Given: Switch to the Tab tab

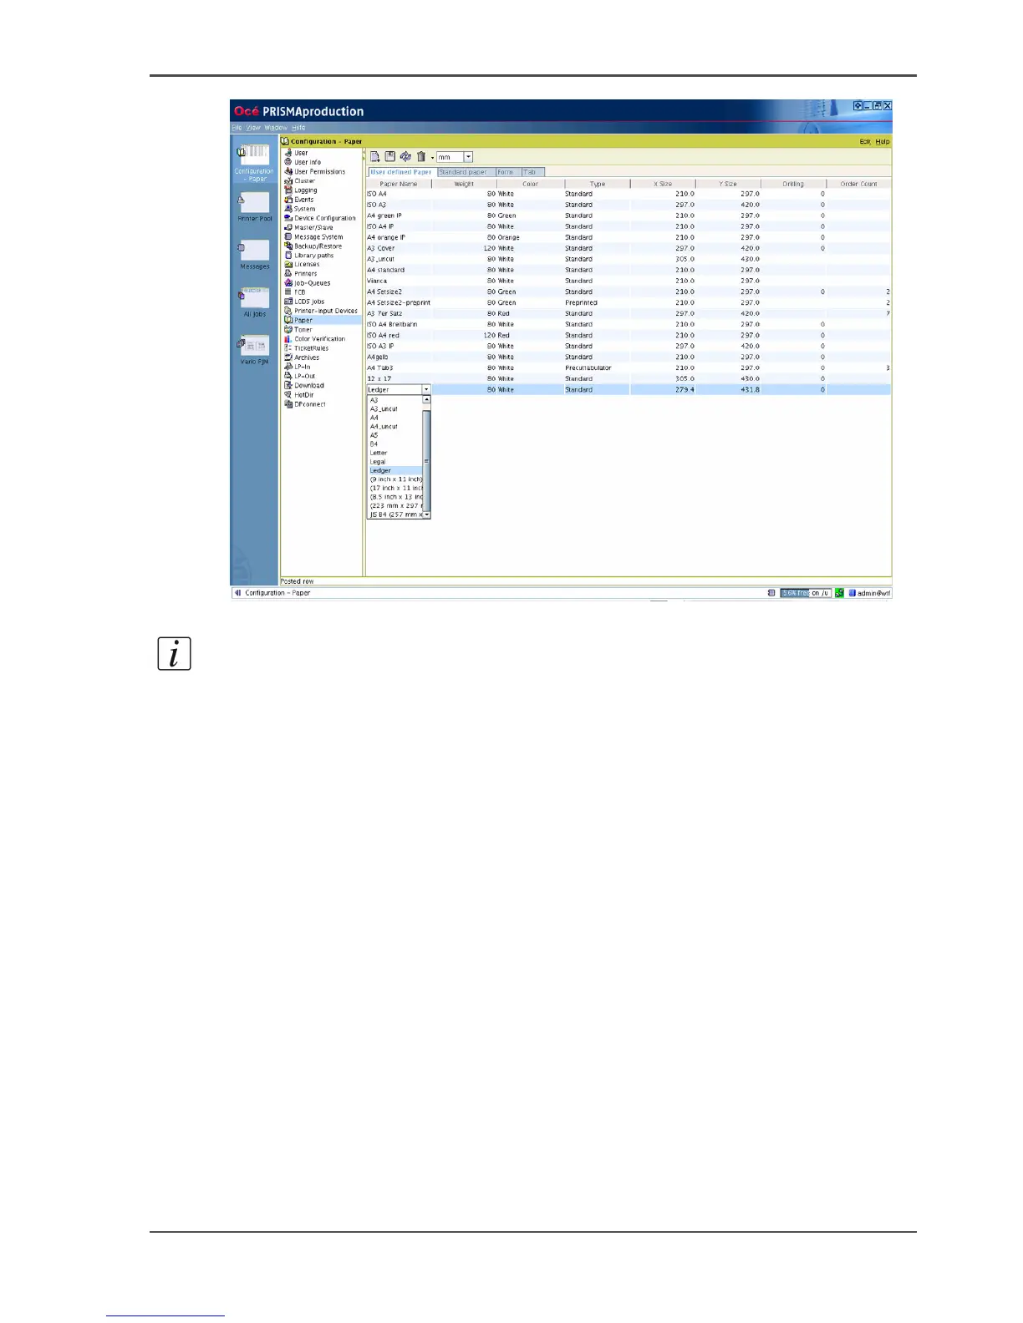Looking at the screenshot, I should point(531,172).
